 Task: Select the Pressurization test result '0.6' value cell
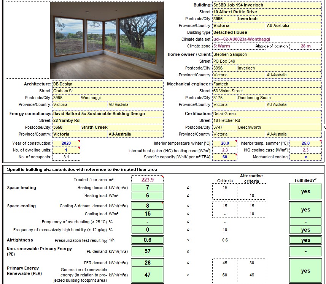pyautogui.click(x=147, y=240)
